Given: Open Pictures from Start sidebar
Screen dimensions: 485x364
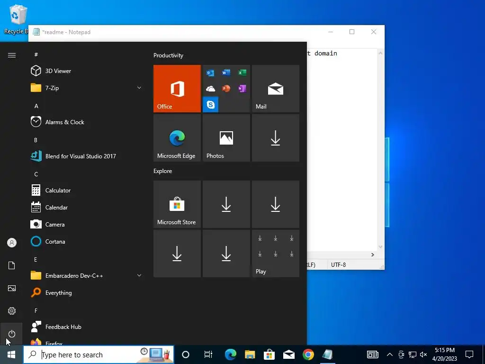Looking at the screenshot, I should pyautogui.click(x=12, y=288).
